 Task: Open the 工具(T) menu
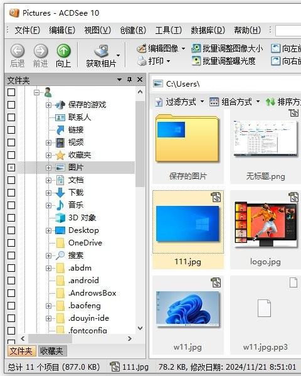pyautogui.click(x=169, y=30)
